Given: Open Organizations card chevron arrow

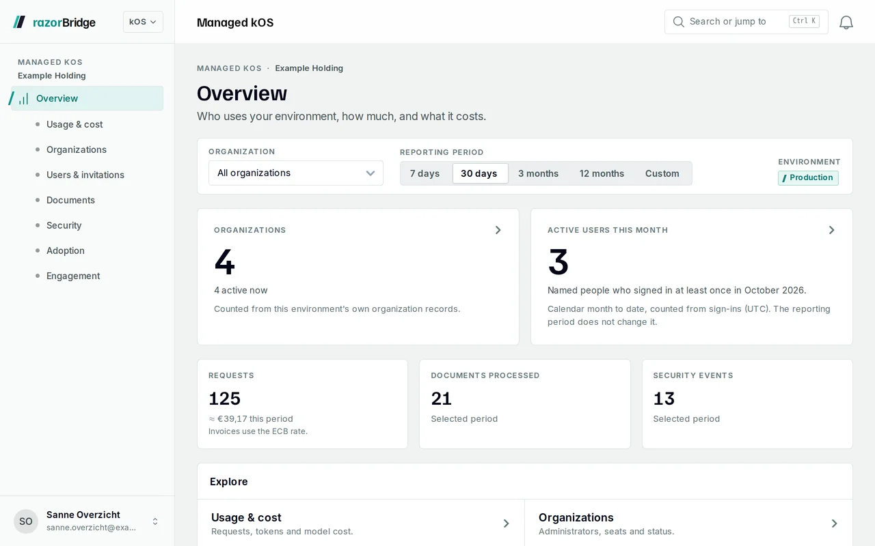Looking at the screenshot, I should (498, 230).
